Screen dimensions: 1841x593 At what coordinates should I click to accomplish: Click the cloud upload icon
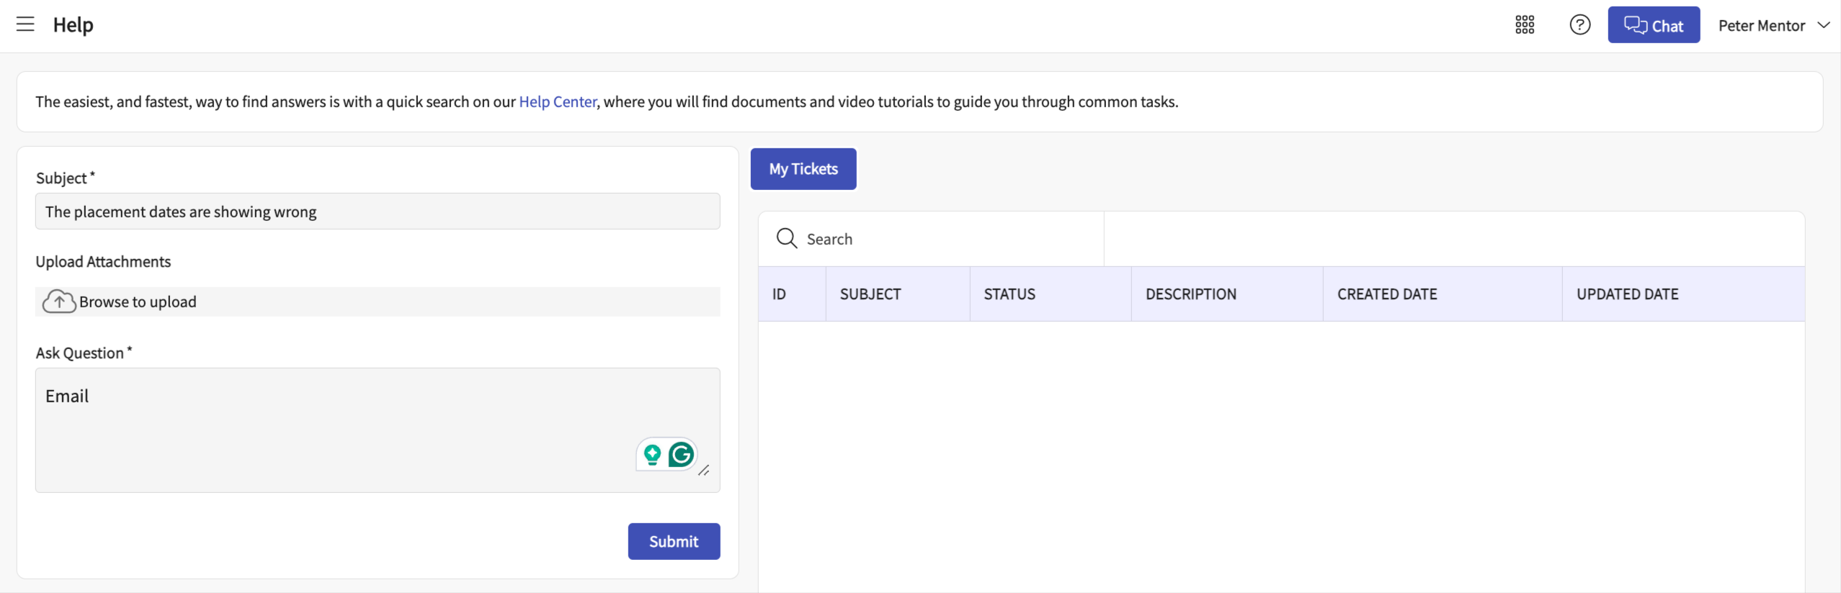tap(59, 302)
